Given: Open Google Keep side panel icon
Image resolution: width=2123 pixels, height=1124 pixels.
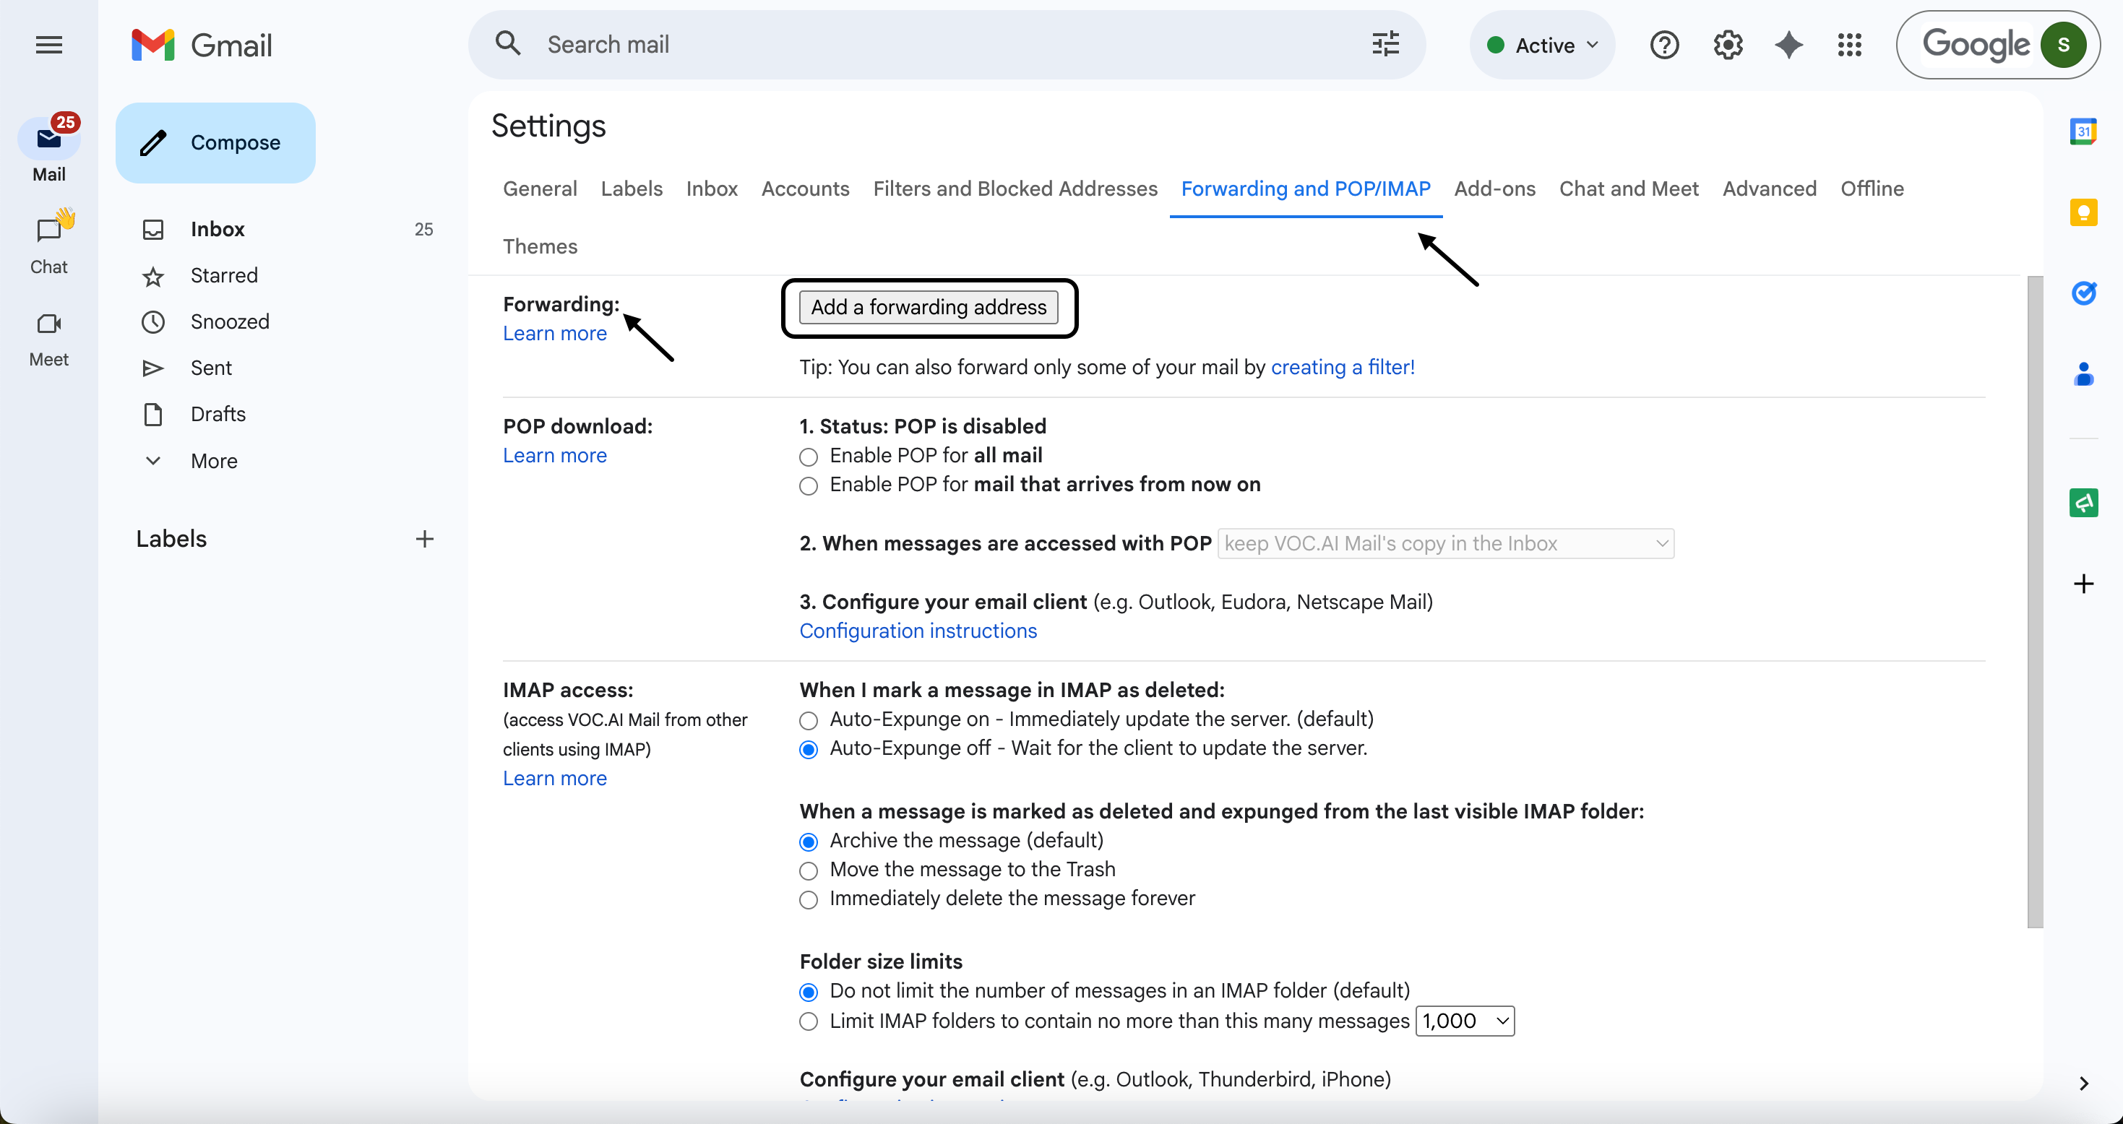Looking at the screenshot, I should 2083,212.
